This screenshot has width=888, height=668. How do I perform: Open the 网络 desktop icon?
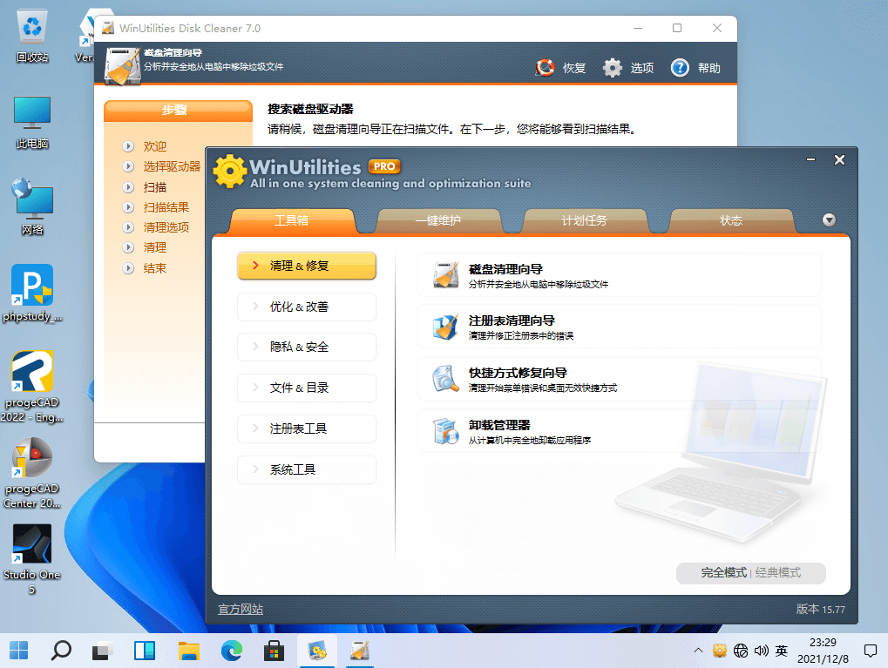click(32, 207)
